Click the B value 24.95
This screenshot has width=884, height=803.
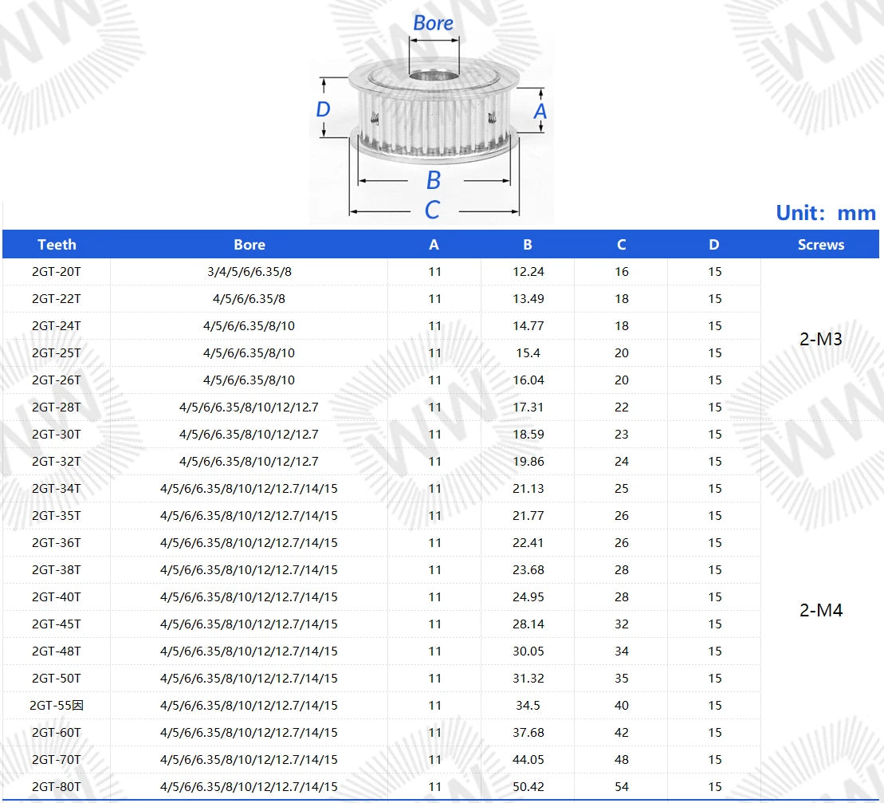click(528, 596)
